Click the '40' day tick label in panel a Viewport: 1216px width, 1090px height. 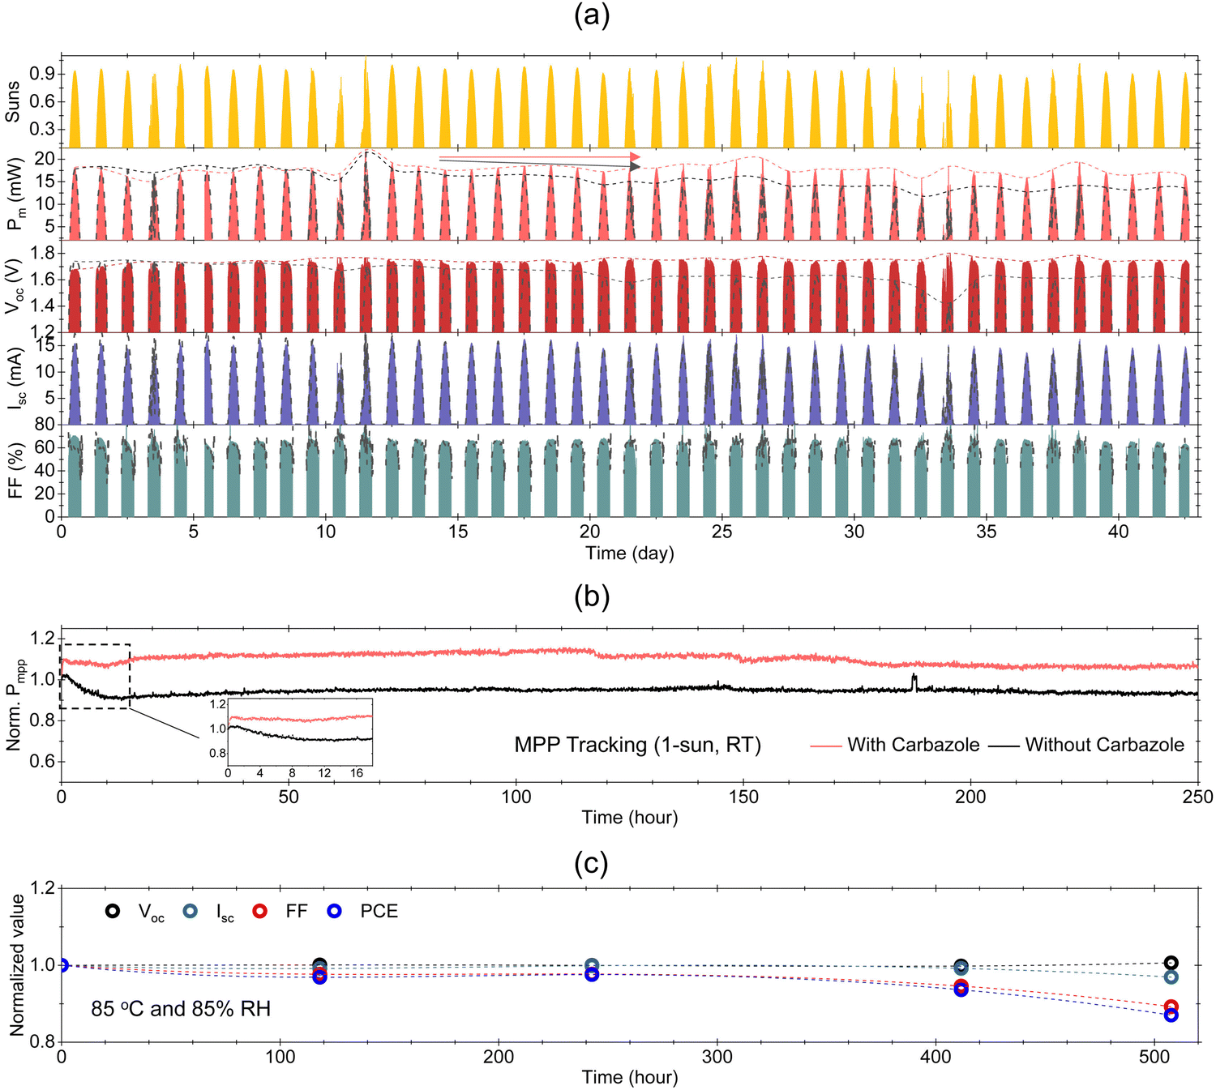coord(1118,532)
